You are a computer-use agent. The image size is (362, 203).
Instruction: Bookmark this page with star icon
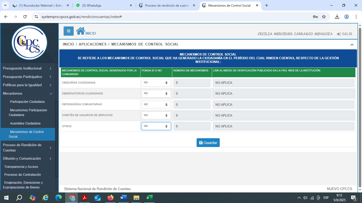[x=324, y=17]
